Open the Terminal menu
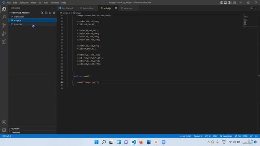 coord(54,3)
